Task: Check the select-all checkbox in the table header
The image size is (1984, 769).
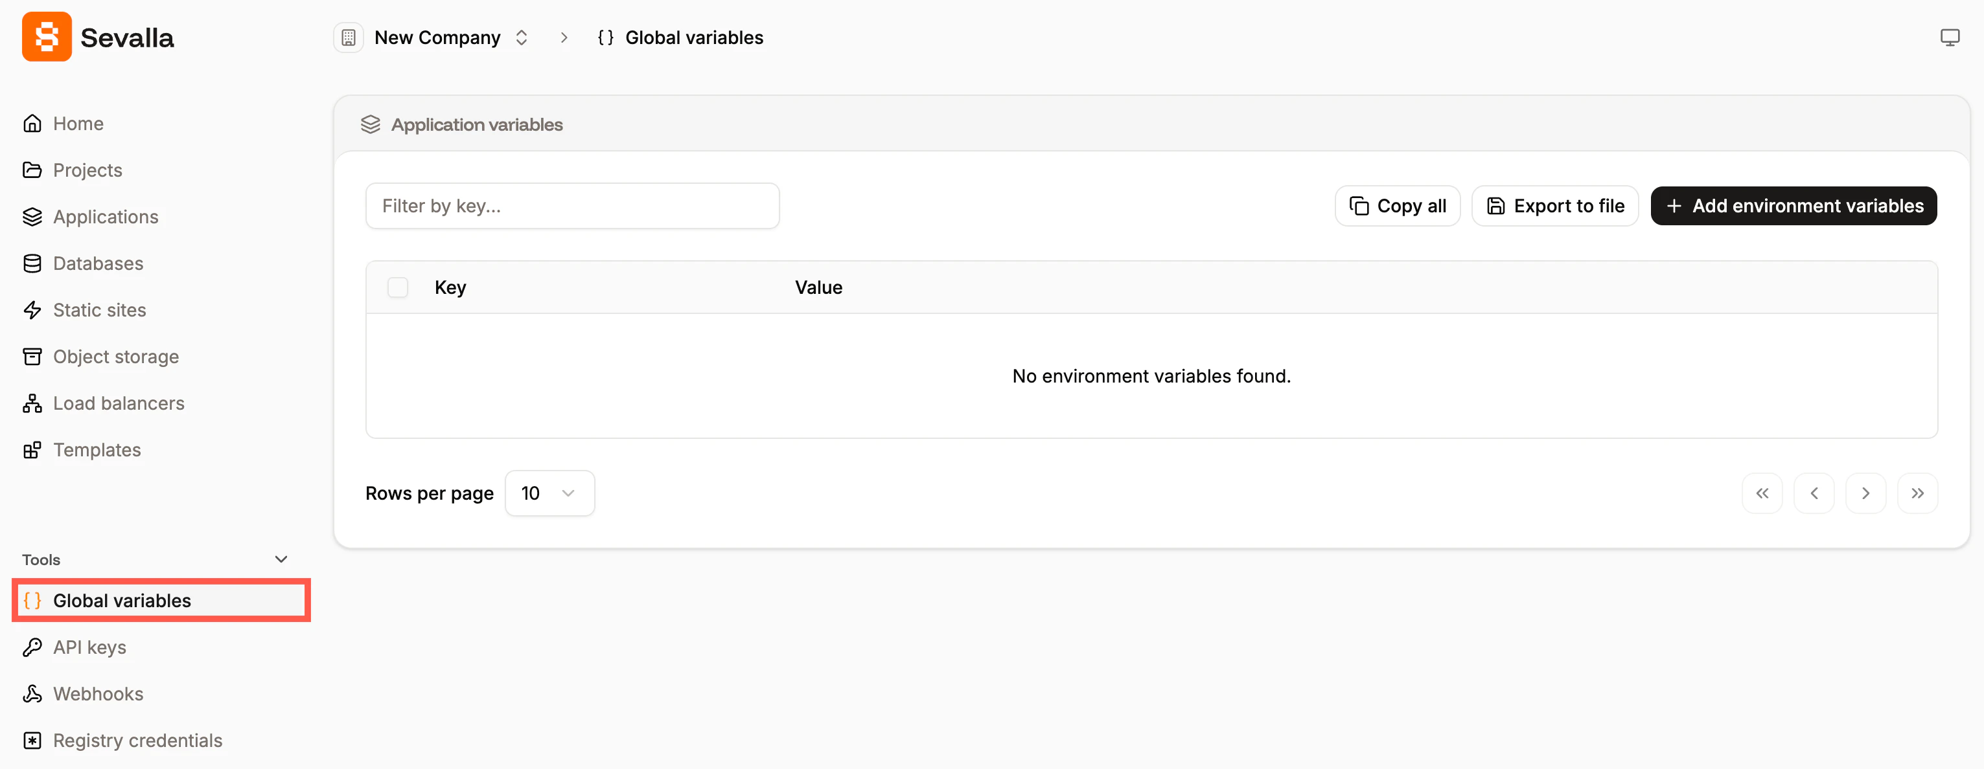Action: coord(398,286)
